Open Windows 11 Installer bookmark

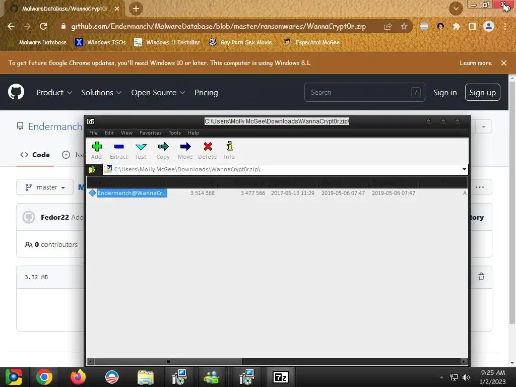[x=167, y=42]
